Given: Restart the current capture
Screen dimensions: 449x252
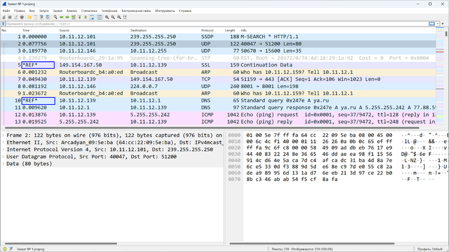Looking at the screenshot, I should (16, 17).
